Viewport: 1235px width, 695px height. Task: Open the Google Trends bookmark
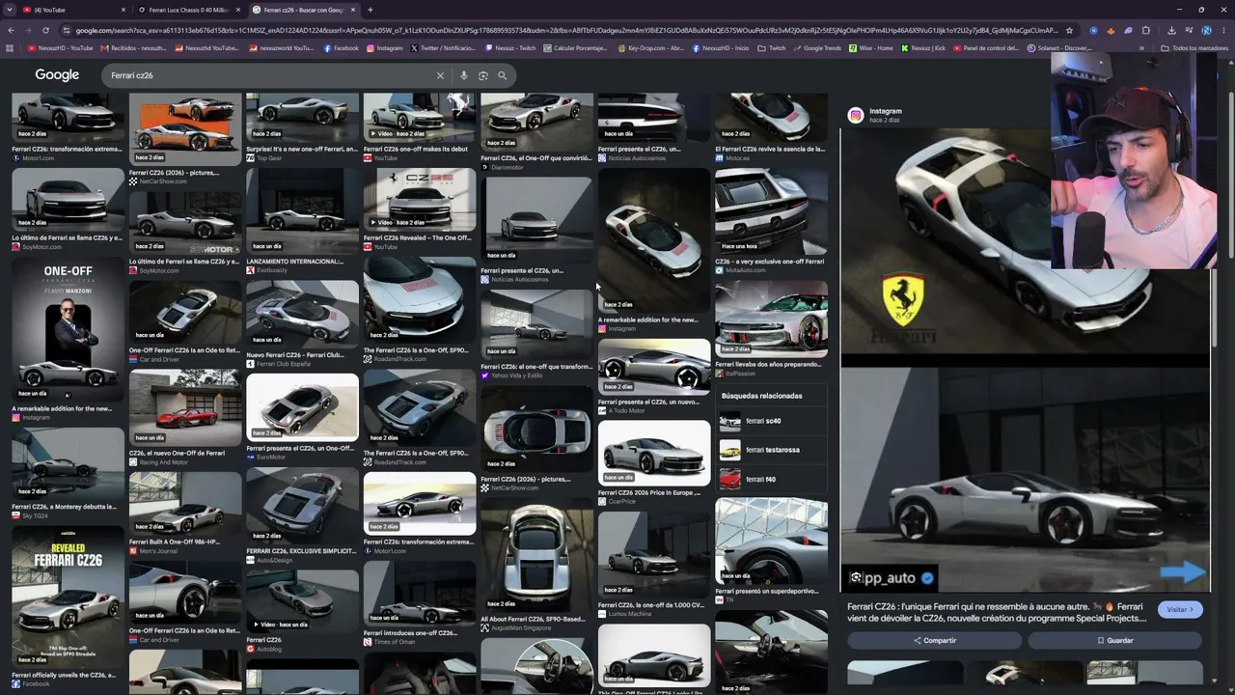[x=817, y=48]
